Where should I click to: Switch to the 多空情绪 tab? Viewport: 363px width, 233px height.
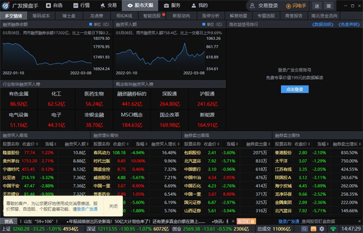[13, 16]
